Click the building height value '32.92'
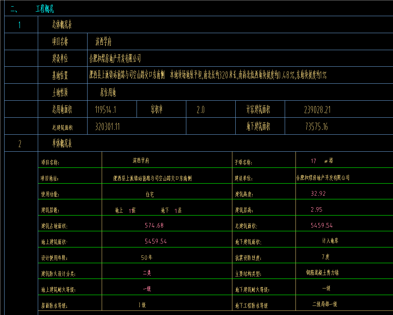This screenshot has height=315, width=393. (318, 194)
